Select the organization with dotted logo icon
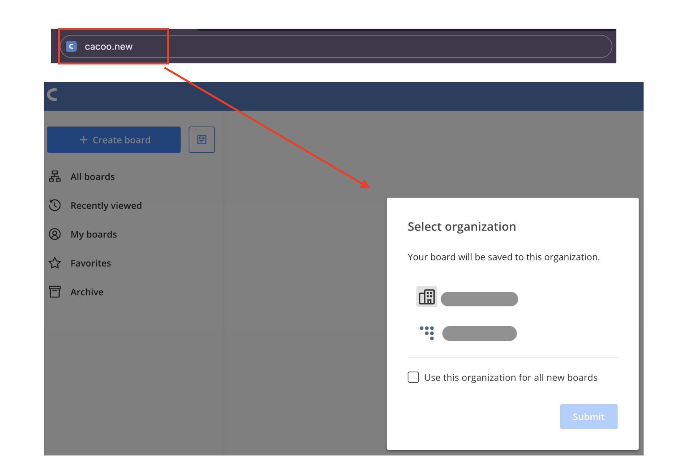 427,333
